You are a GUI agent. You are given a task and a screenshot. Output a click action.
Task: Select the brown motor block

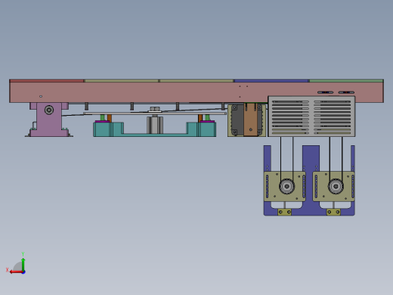click(250, 120)
